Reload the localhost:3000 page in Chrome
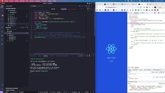Image resolution: width=165 pixels, height=93 pixels. click(x=103, y=7)
